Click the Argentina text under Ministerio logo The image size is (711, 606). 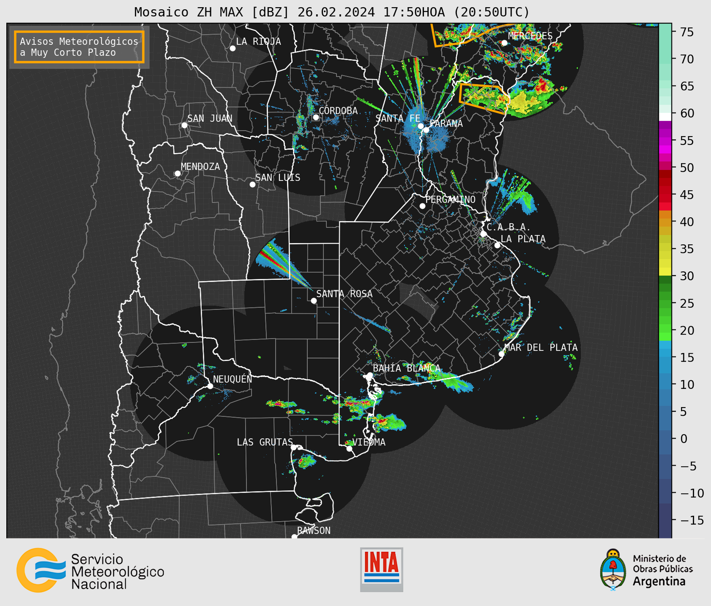pos(659,582)
